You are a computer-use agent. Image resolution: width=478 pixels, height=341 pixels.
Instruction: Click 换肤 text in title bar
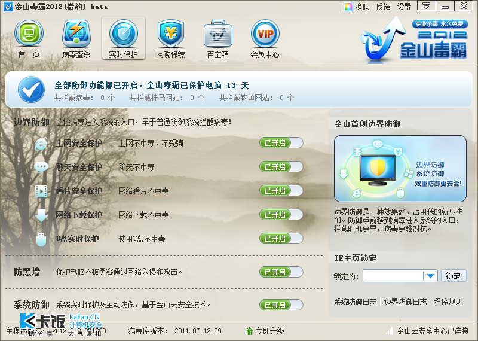(x=362, y=7)
